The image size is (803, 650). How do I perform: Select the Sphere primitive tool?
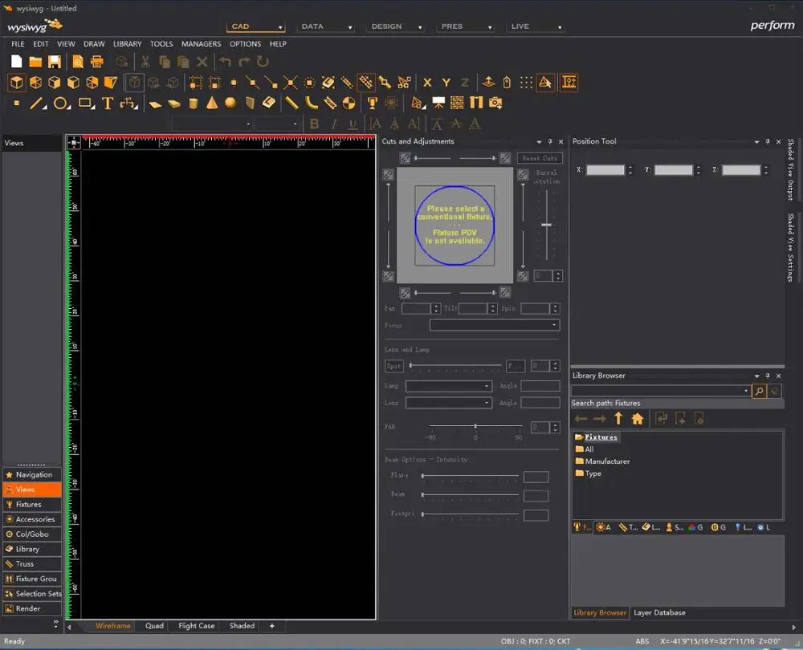(x=230, y=103)
